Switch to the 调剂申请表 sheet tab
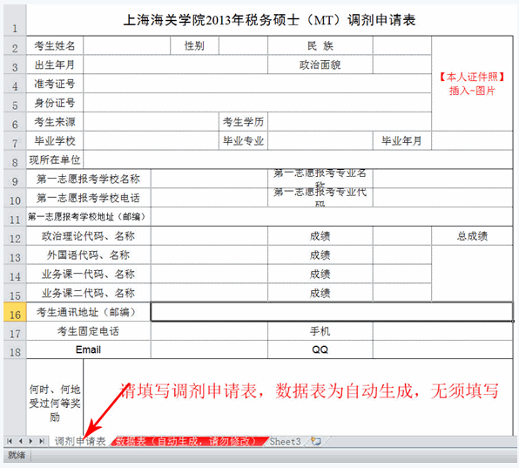 (80, 441)
